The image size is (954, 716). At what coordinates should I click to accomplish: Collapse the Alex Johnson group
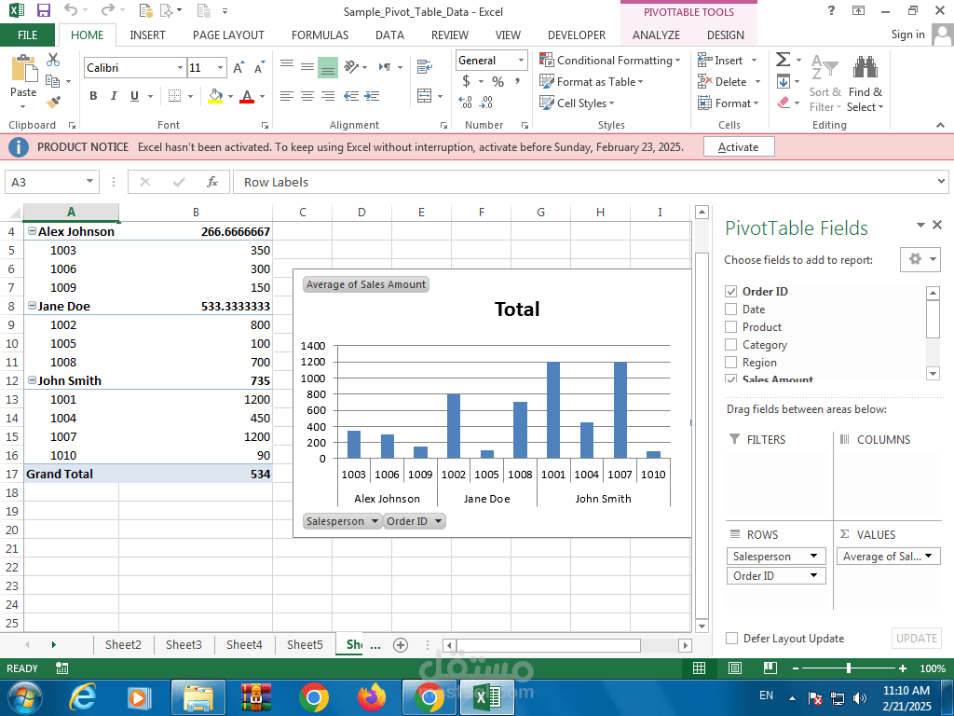[32, 231]
